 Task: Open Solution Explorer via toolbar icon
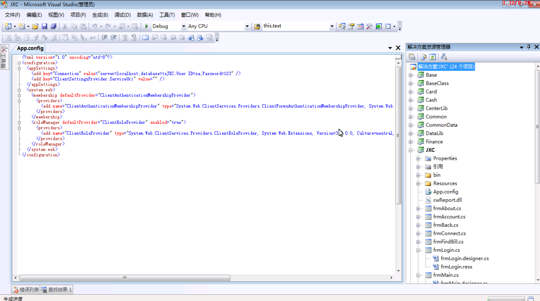[342, 26]
